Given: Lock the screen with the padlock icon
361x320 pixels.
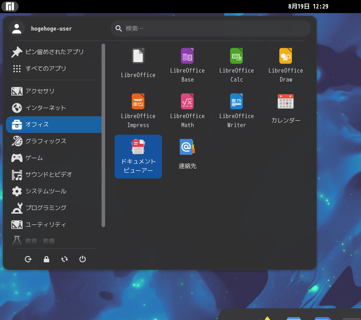Looking at the screenshot, I should point(46,259).
